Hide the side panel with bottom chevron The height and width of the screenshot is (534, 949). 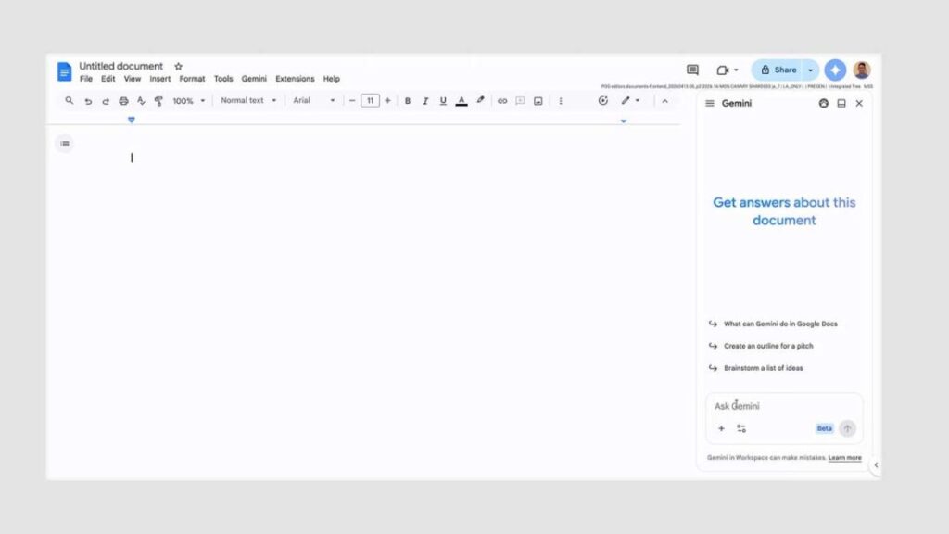click(x=876, y=465)
